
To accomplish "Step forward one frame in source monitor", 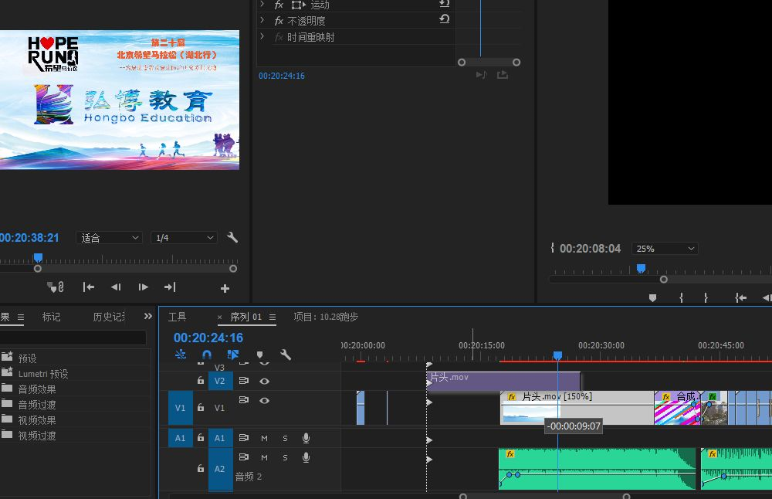I will click(x=144, y=287).
